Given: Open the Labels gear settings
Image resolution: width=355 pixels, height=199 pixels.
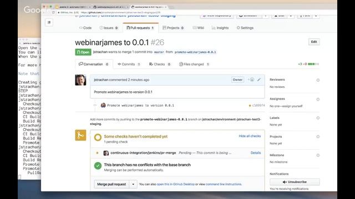Looking at the screenshot, I should point(318,118).
